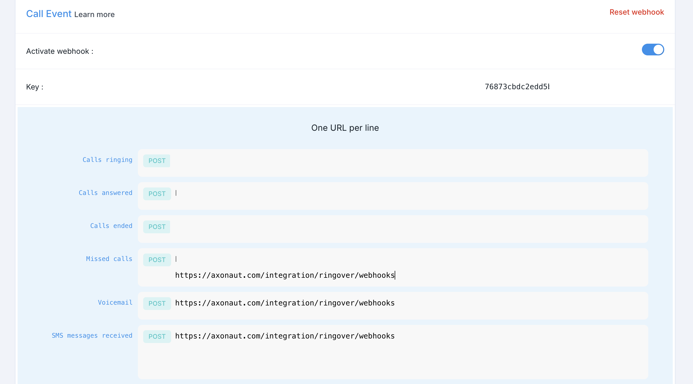Open the Learn more link
693x384 pixels.
coord(94,14)
